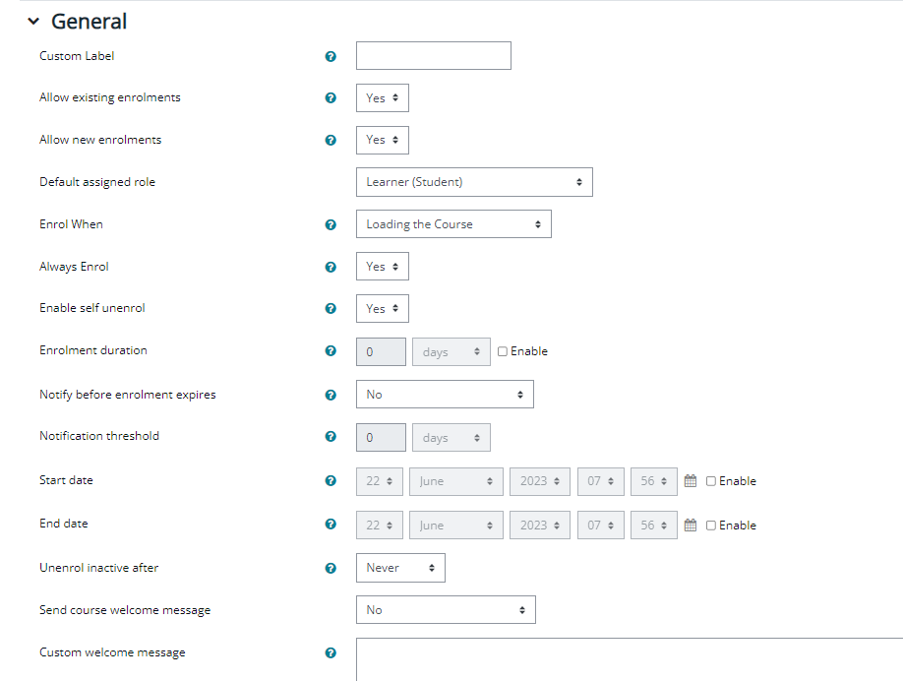Click the General section heading
Screen dimensions: 903x681
89,22
